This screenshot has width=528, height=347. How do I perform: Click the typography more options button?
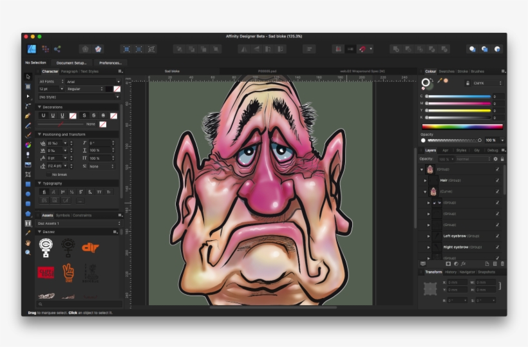(x=80, y=201)
